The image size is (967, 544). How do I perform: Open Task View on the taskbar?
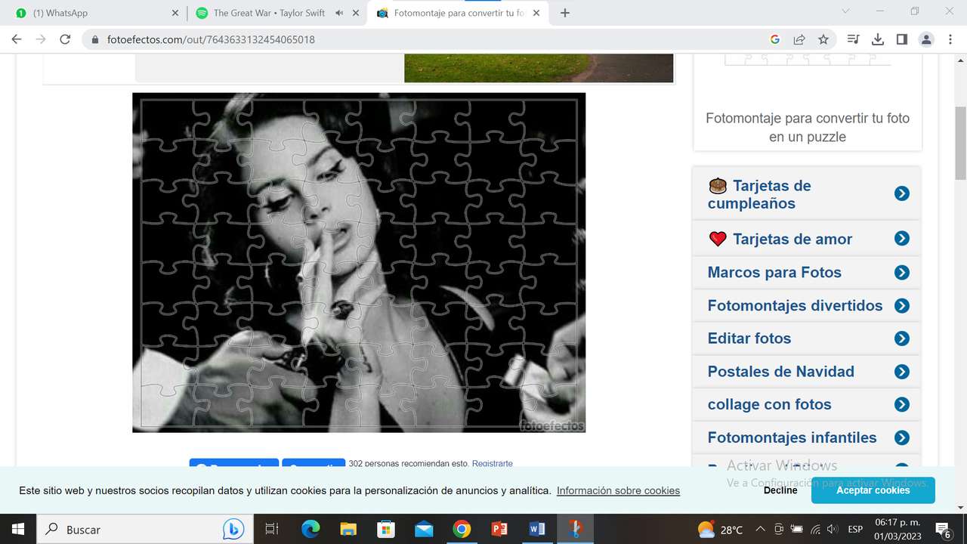(x=272, y=529)
